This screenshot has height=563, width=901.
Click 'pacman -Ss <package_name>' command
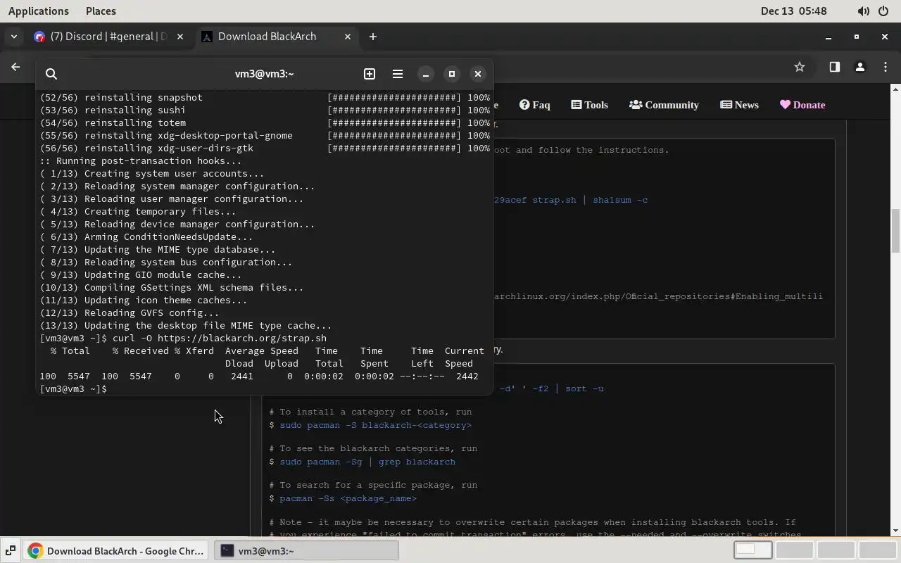pos(348,498)
